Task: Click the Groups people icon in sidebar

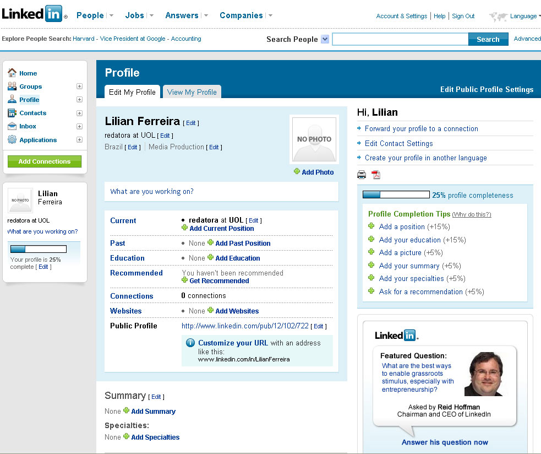Action: point(12,86)
